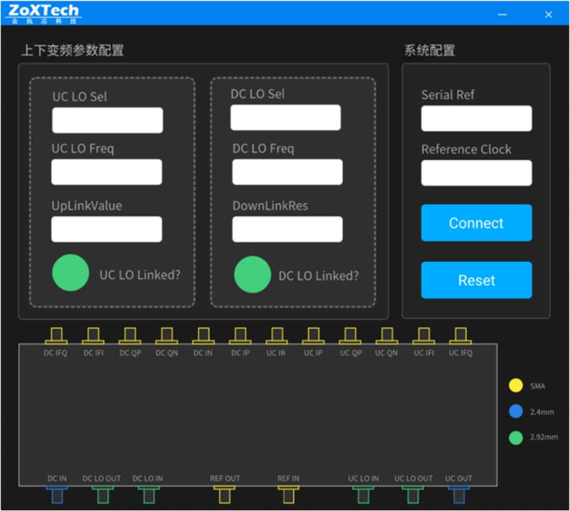Minimize the ZoXTech window

[x=503, y=15]
